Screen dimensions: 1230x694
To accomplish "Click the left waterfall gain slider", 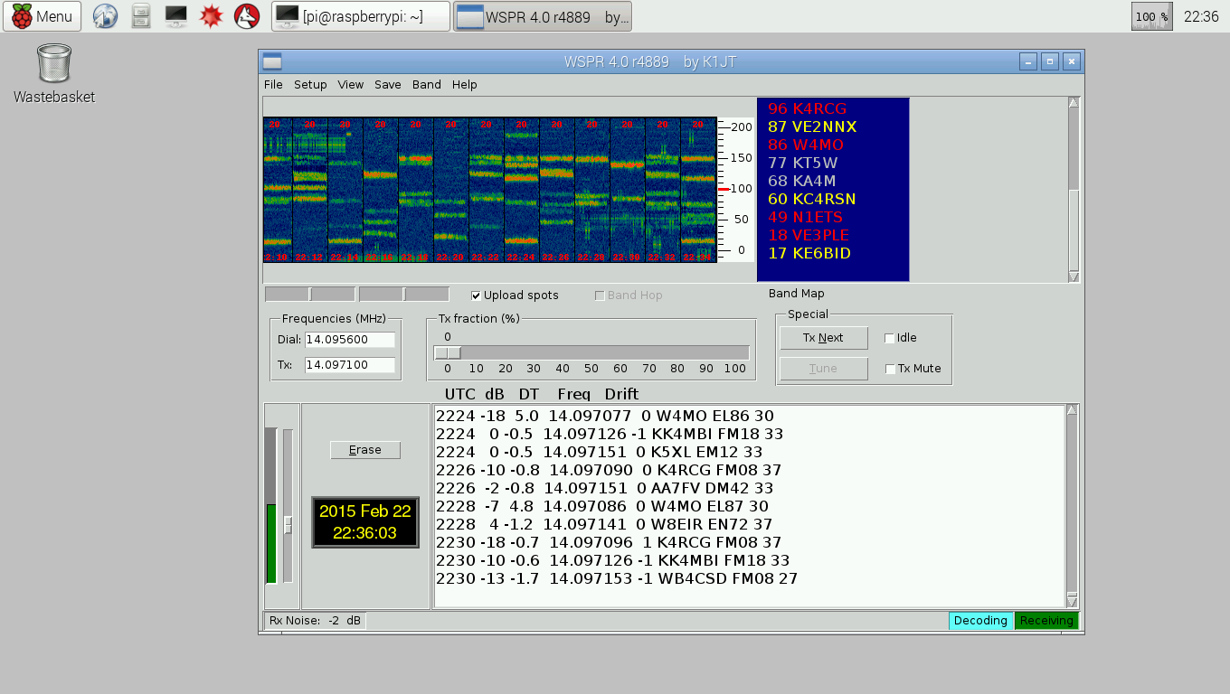I will 310,294.
